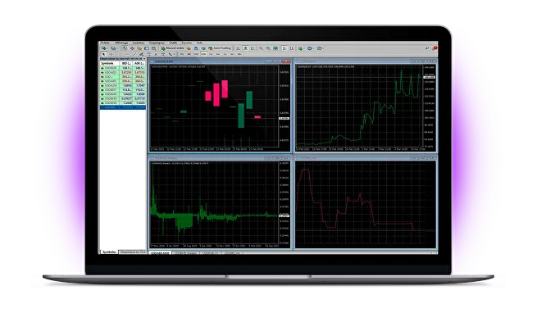The image size is (537, 322).
Task: Show the Market Watch panel icon
Action: pos(125,48)
